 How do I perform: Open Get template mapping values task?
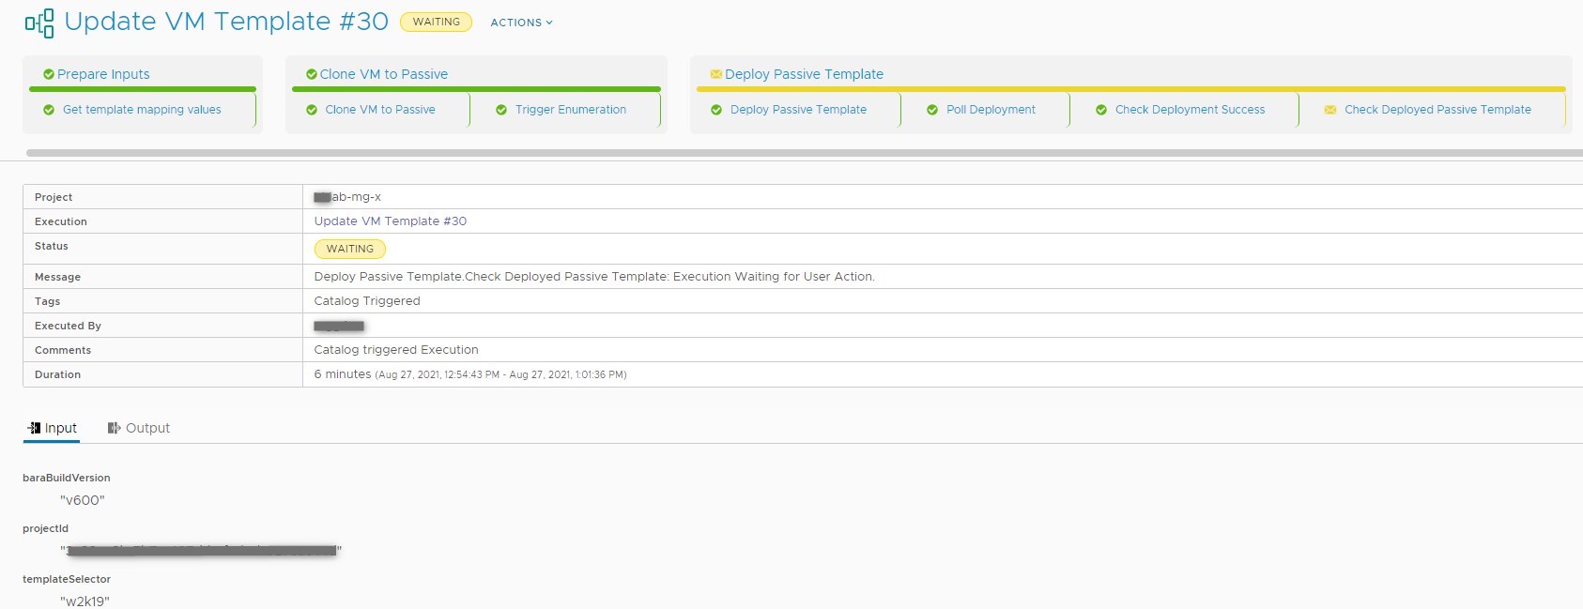click(x=142, y=110)
